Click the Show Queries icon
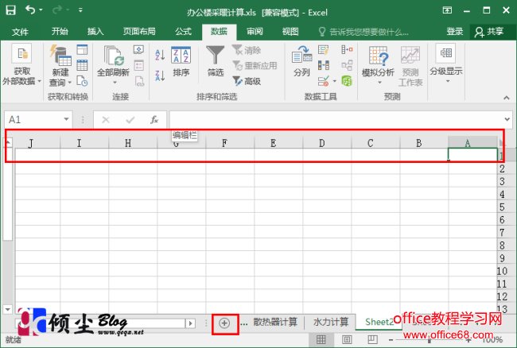 [x=82, y=50]
